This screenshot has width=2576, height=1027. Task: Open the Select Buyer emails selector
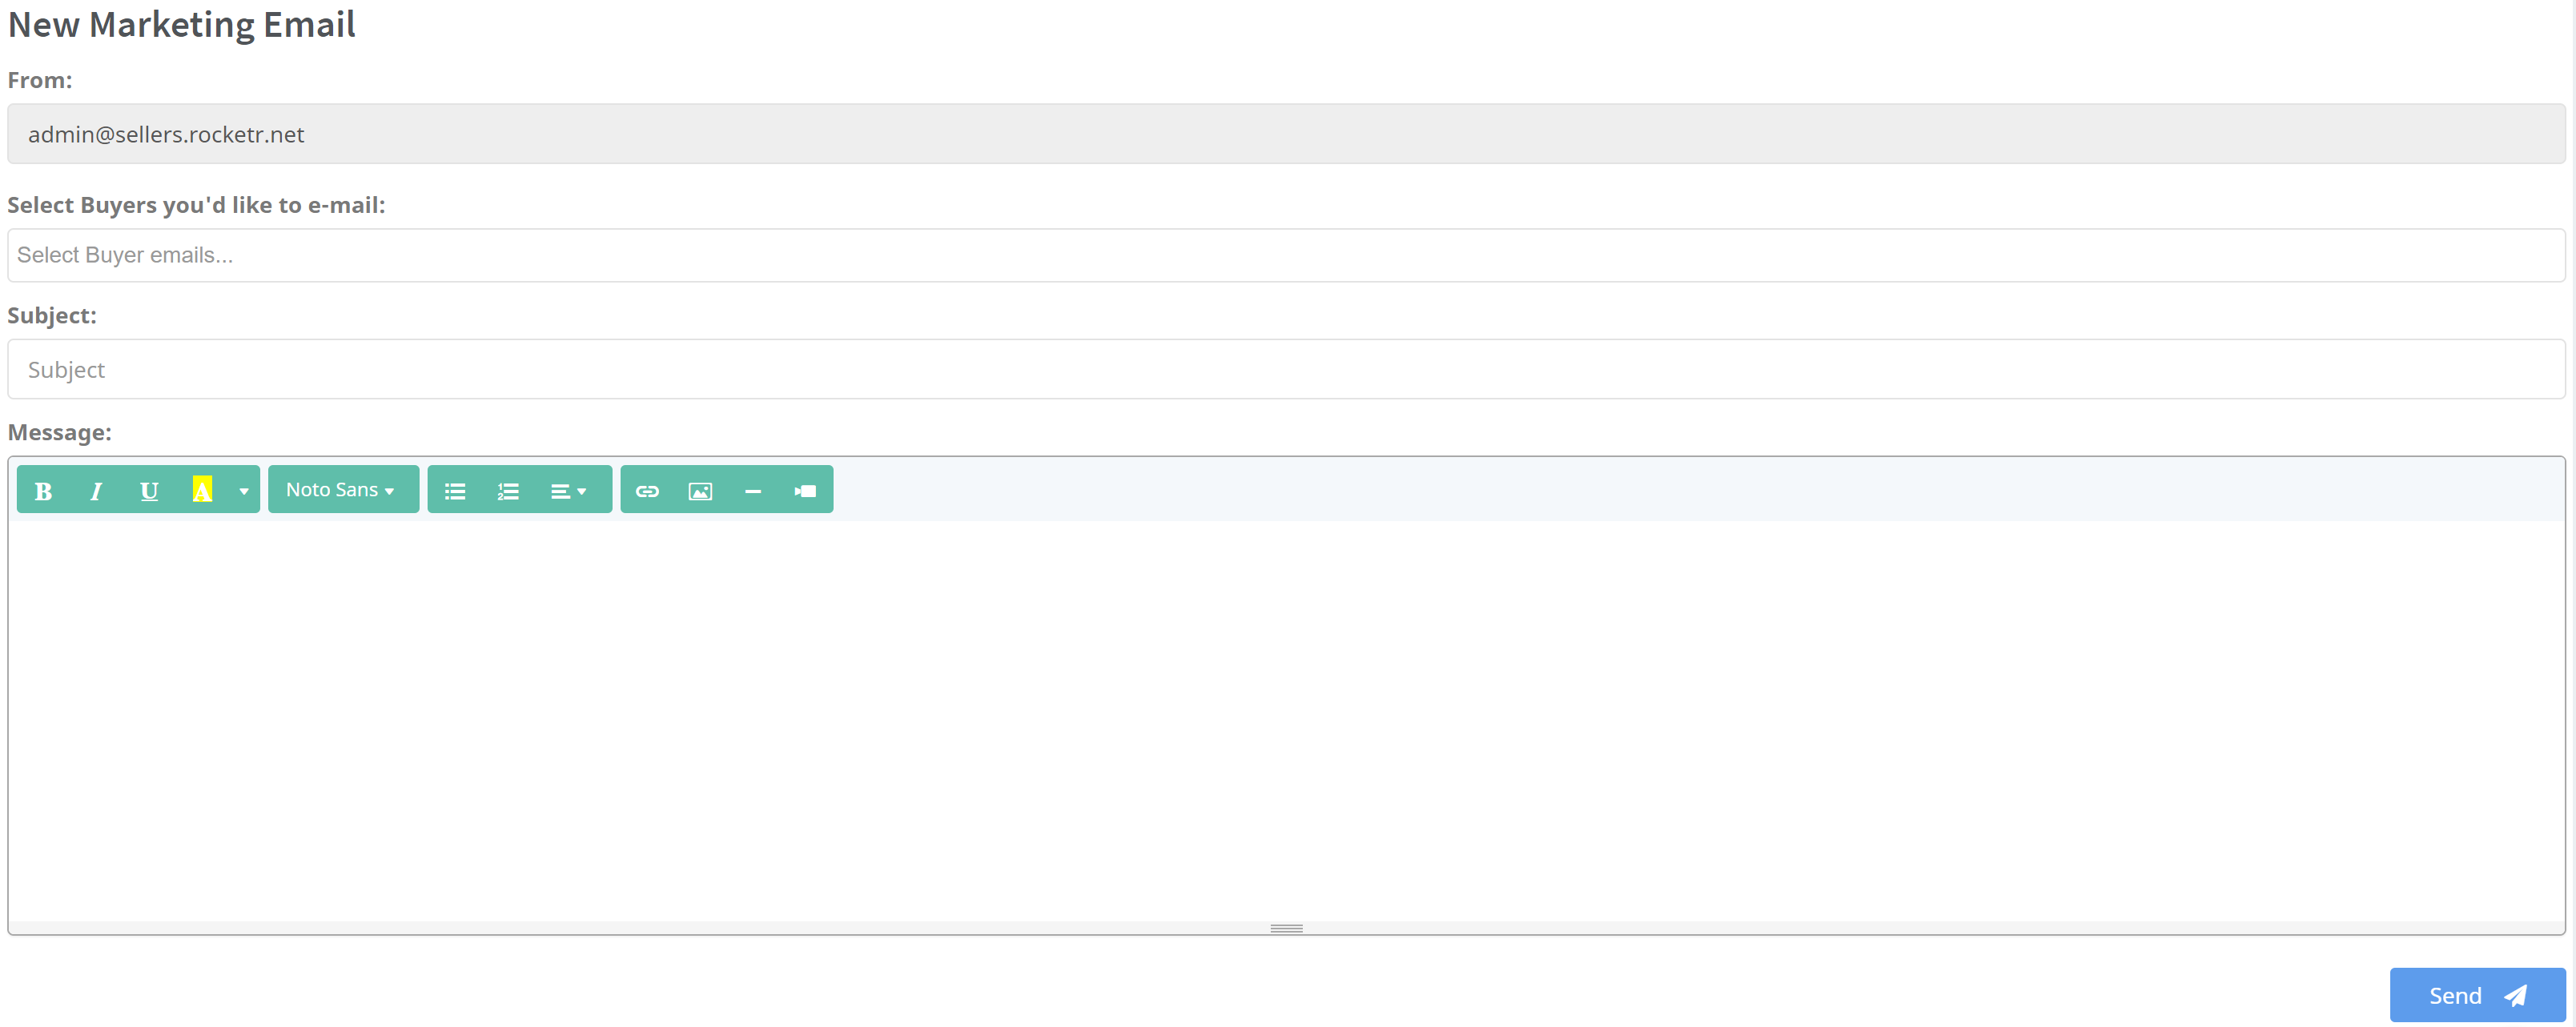pos(1285,255)
